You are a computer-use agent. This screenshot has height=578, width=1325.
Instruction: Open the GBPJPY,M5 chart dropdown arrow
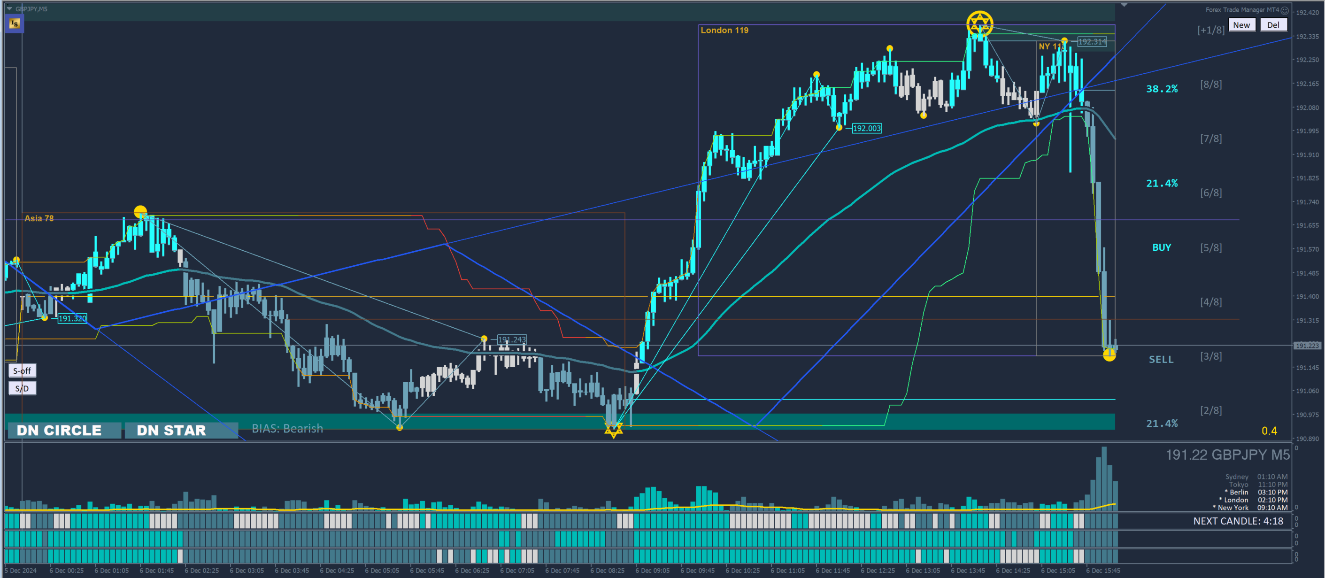point(9,9)
